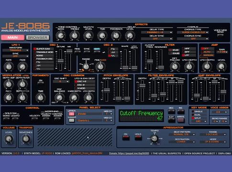The width and height of the screenshot is (232, 172).
Task: Click the Transpose Semitones knob
Action: tap(26, 139)
